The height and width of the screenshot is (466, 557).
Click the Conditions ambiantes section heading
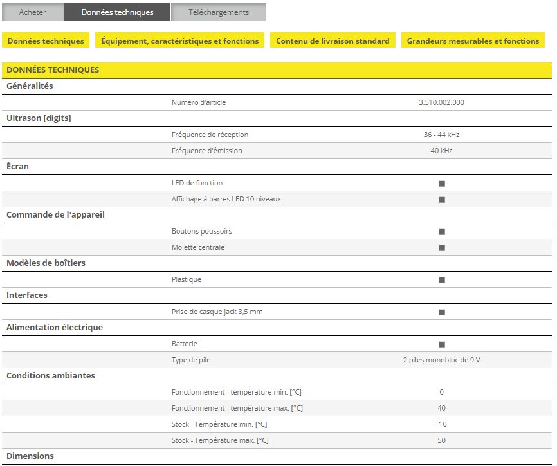(x=50, y=375)
